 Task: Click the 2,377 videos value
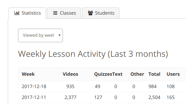click(70, 98)
